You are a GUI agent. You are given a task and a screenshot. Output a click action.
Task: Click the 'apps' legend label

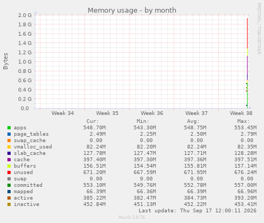[x=20, y=128]
